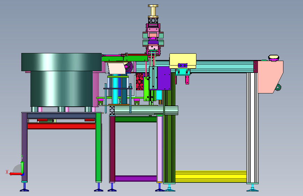Select the white aluminum leg at conveyor right
The image size is (303, 196).
click(252, 128)
